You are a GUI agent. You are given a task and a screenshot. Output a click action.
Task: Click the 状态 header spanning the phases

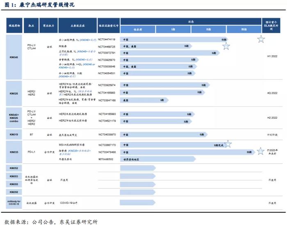(x=191, y=21)
